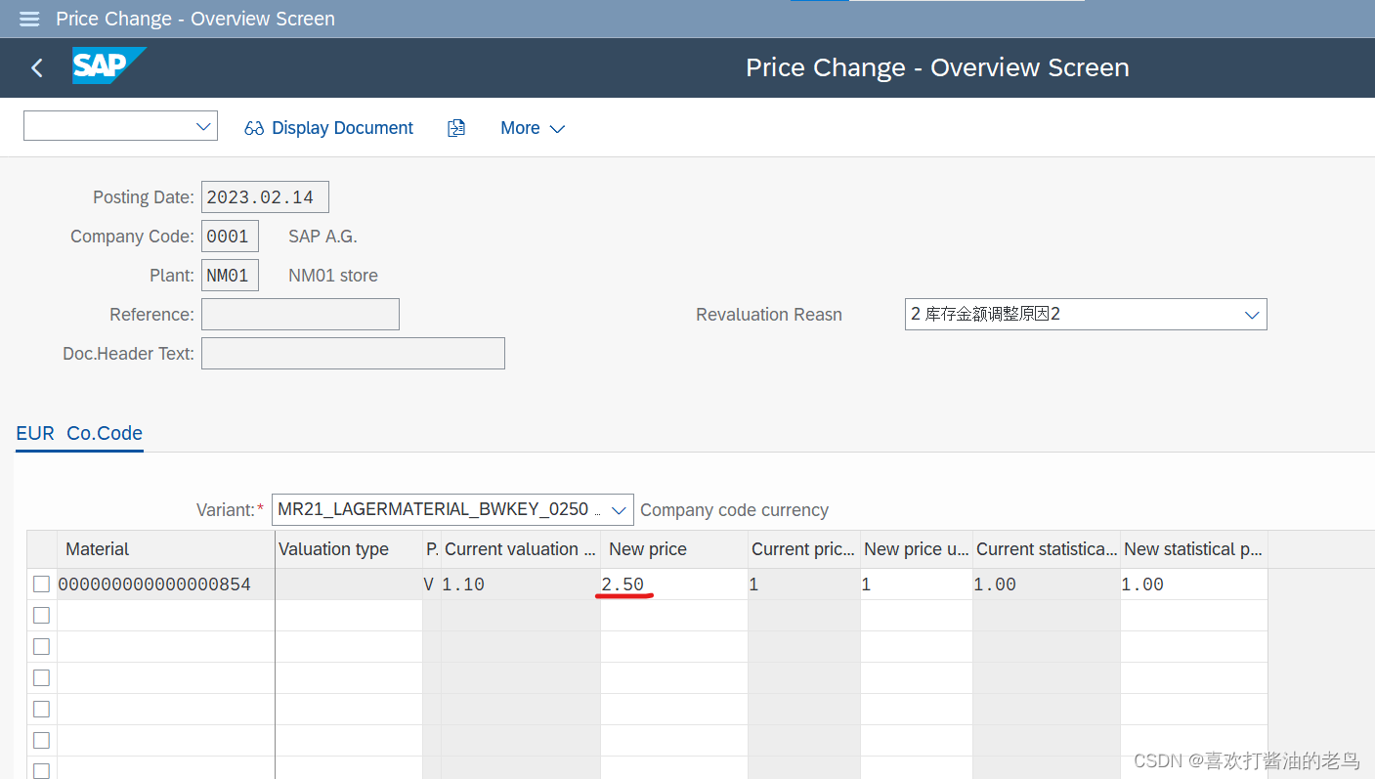1375x779 pixels.
Task: Switch to the EUR Co.Code tab
Action: [79, 433]
